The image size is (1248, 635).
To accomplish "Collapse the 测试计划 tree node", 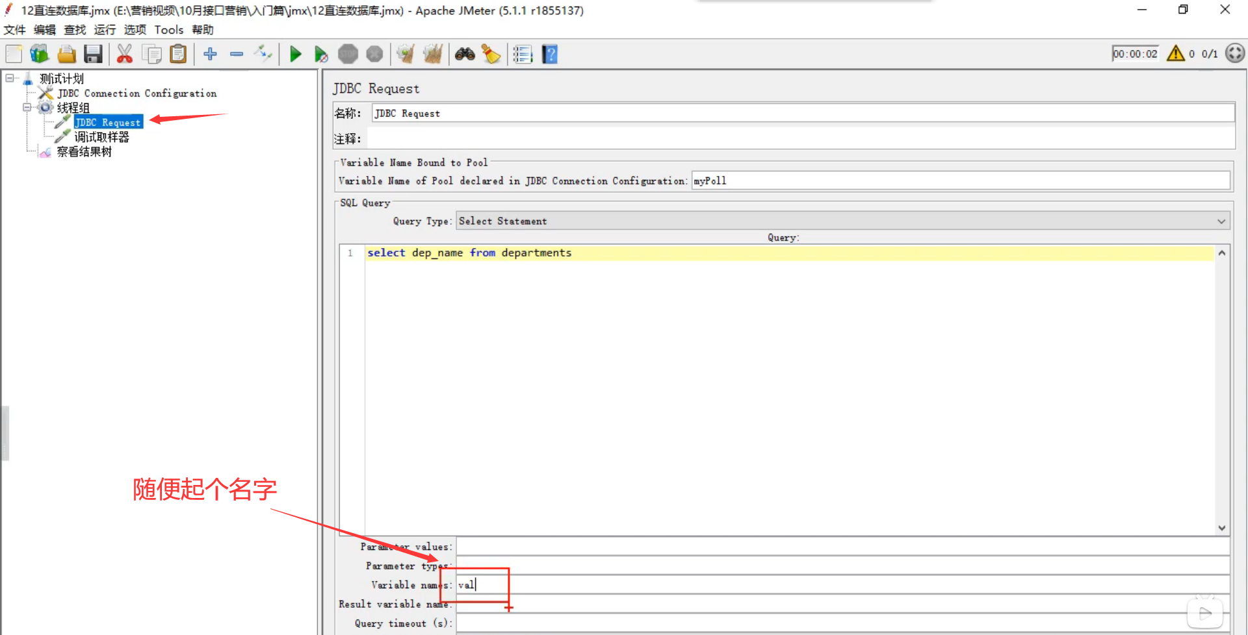I will 10,78.
